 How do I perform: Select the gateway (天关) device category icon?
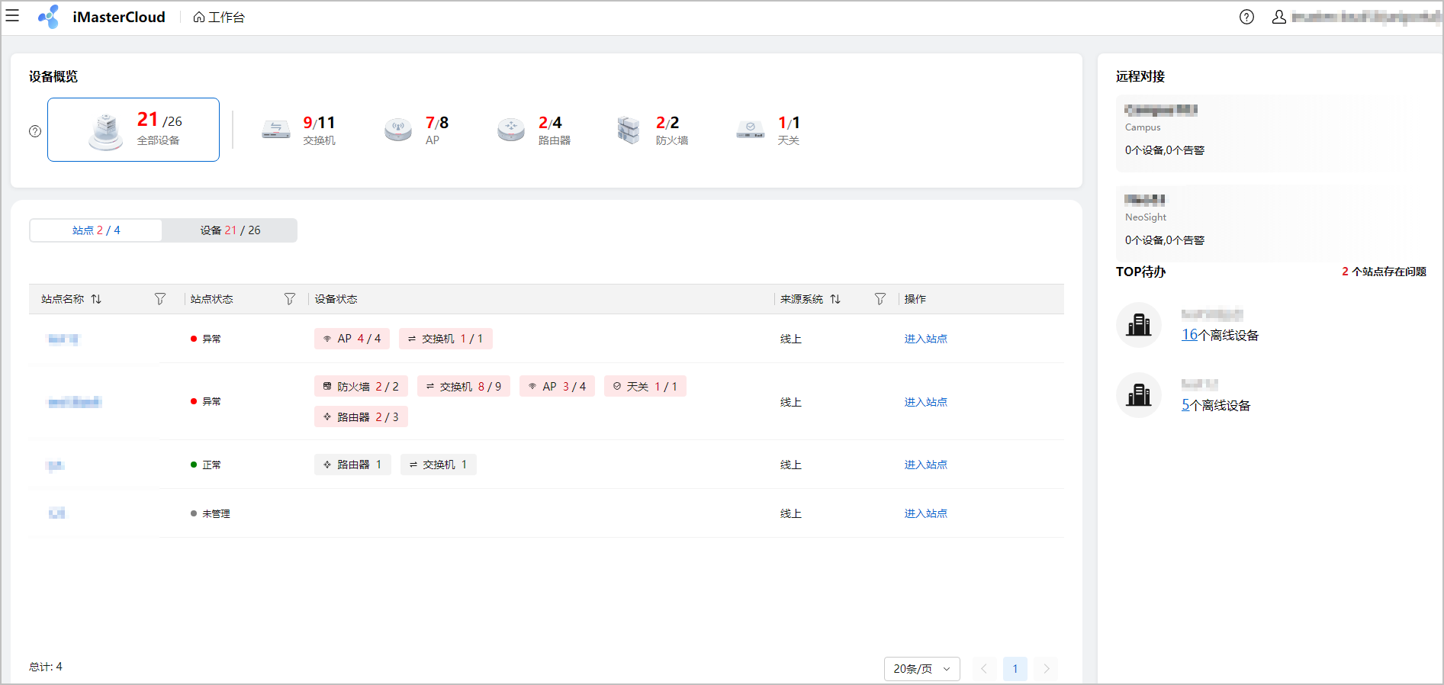pyautogui.click(x=751, y=130)
